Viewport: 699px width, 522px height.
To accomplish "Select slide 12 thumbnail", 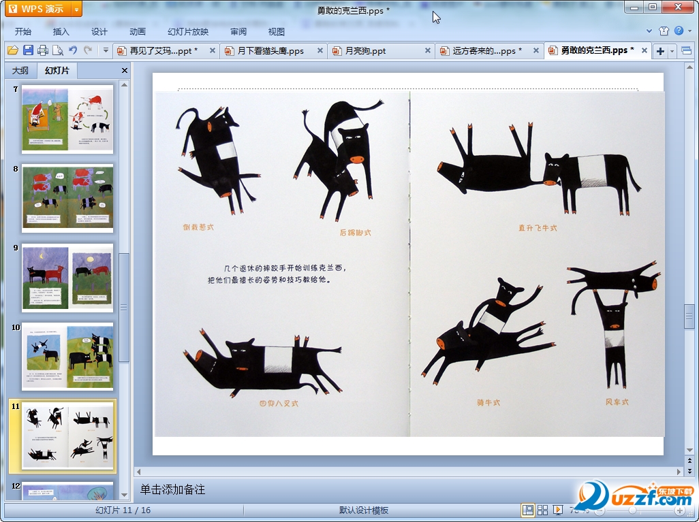I will 67,491.
